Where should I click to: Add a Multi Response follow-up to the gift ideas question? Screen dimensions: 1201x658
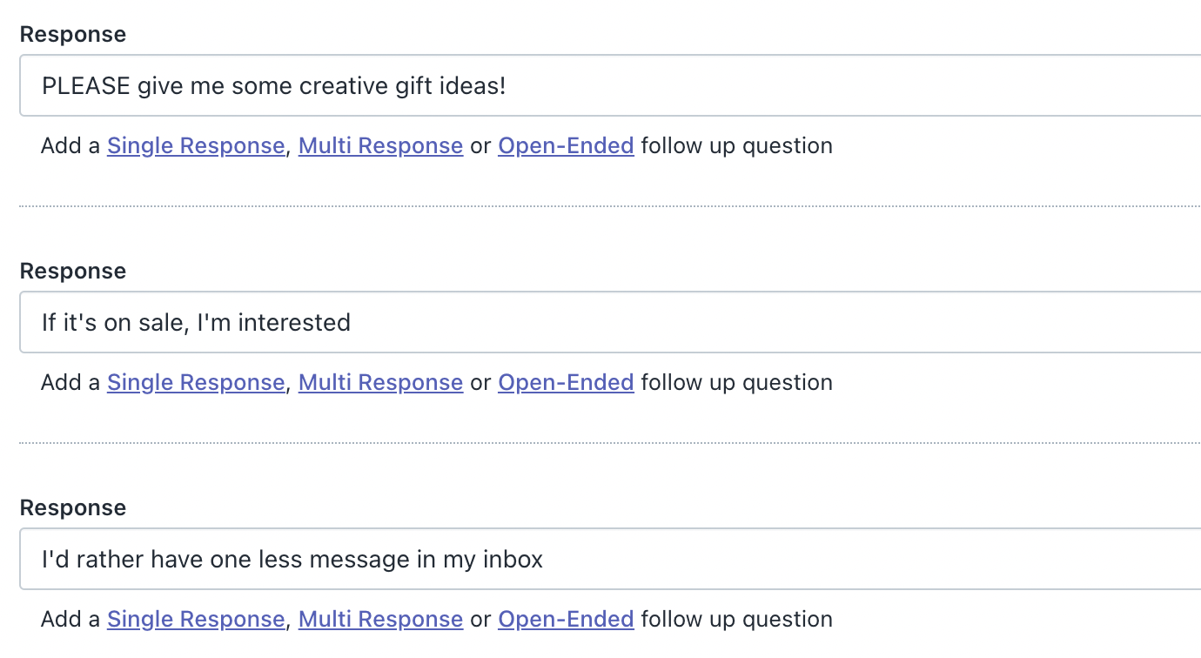pyautogui.click(x=380, y=145)
